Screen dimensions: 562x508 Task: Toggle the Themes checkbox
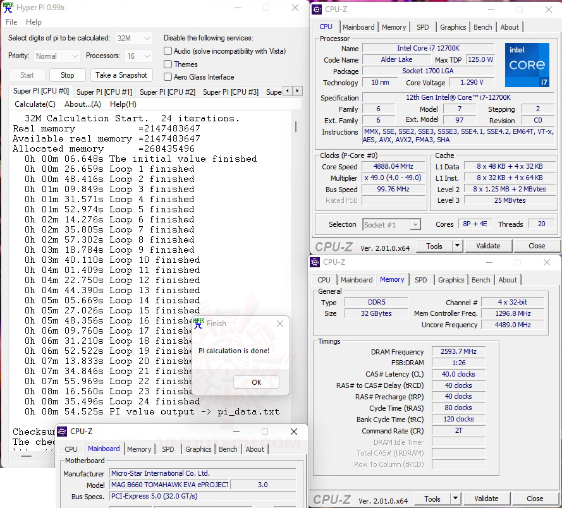(168, 64)
